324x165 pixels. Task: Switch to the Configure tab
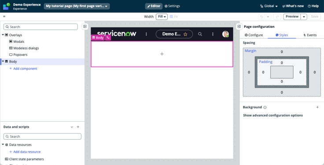[254, 35]
